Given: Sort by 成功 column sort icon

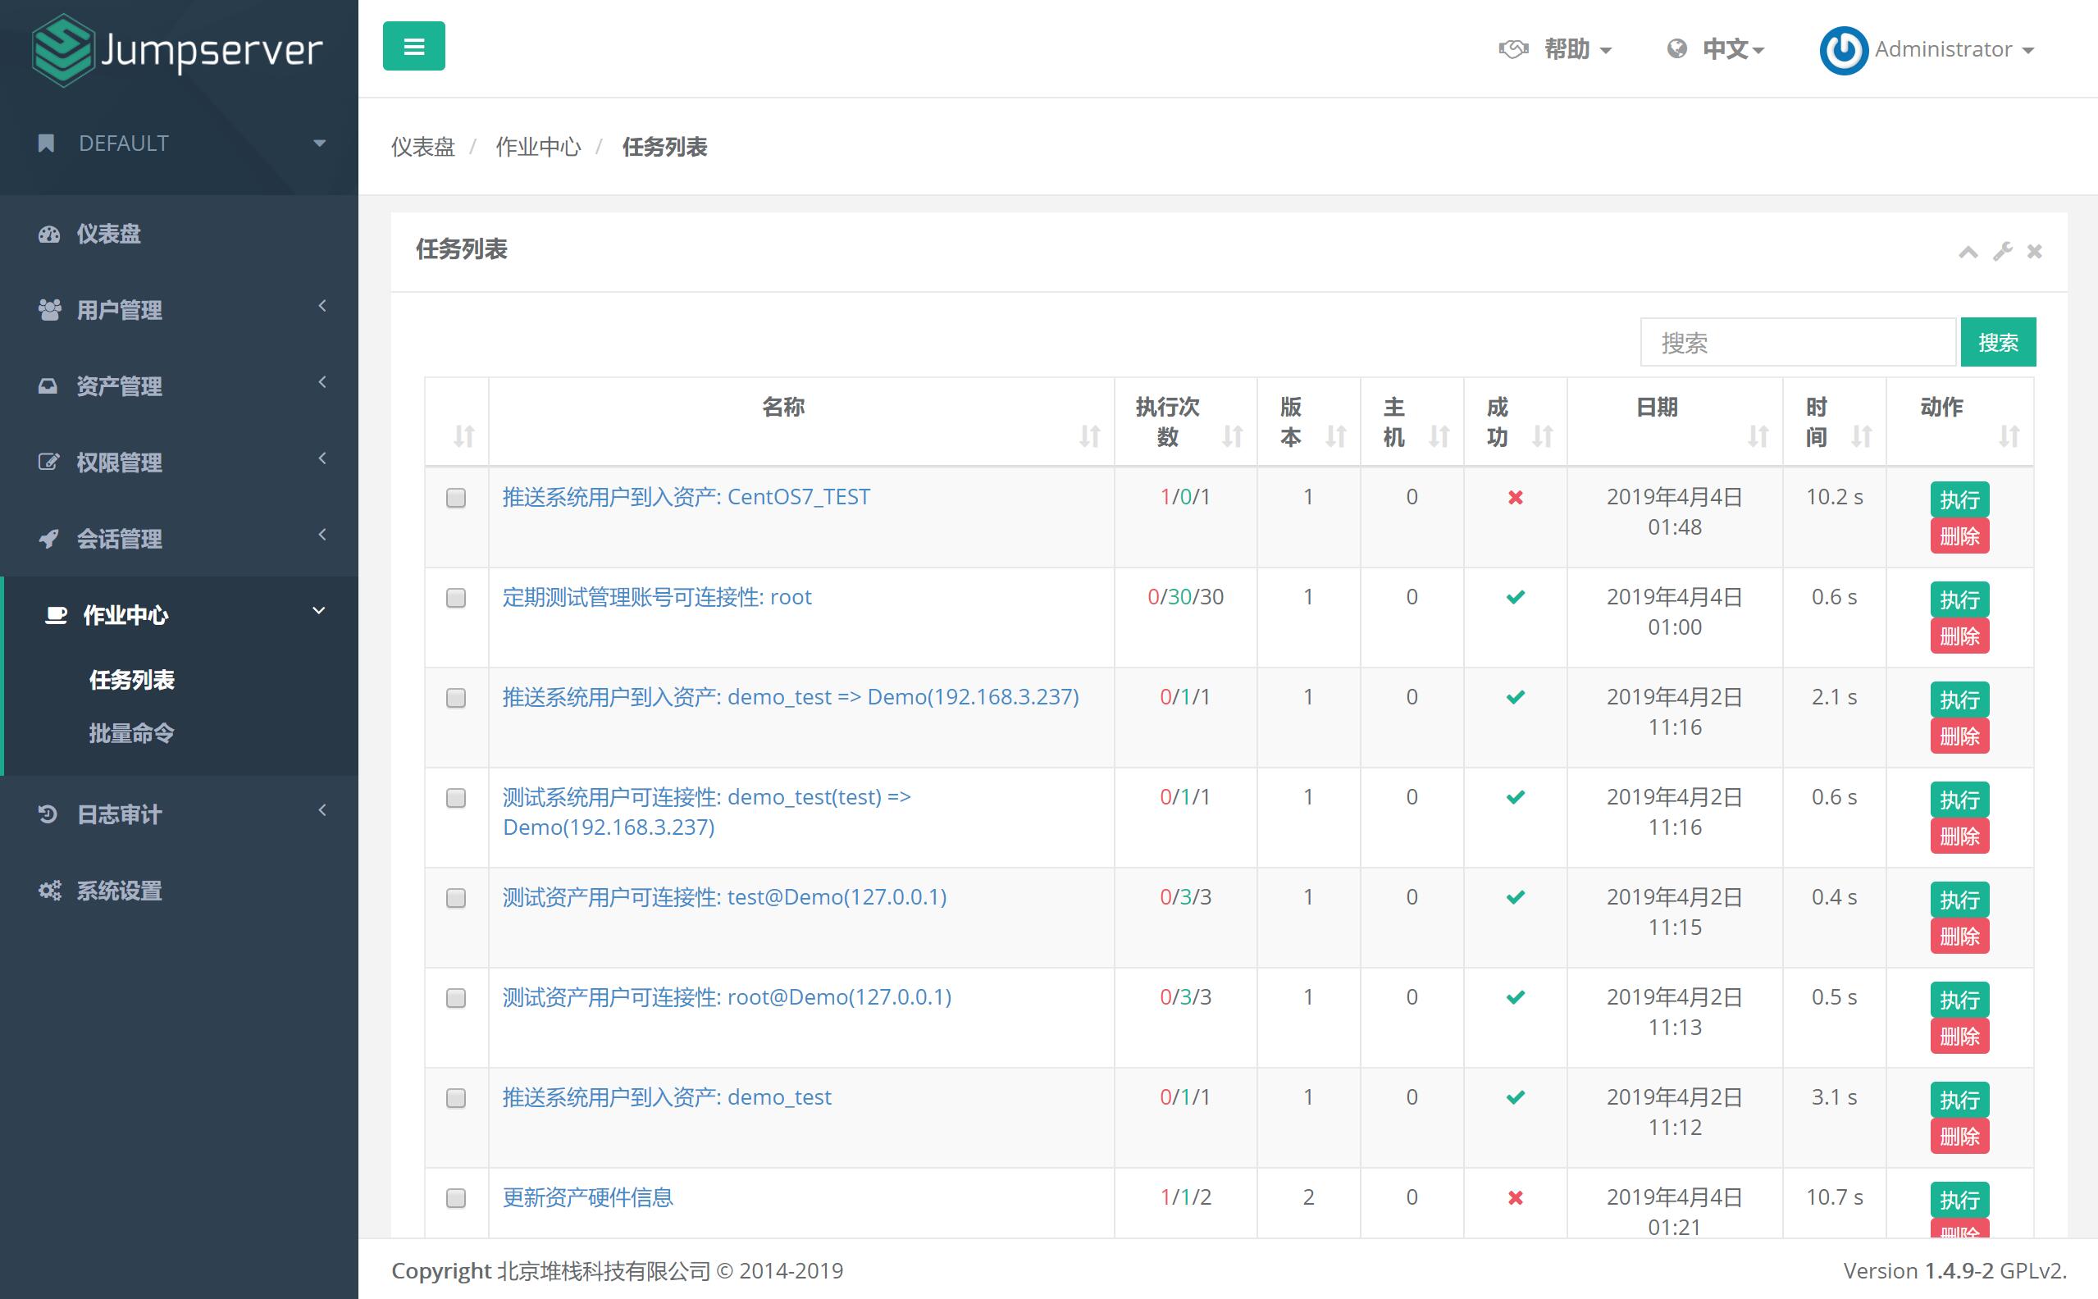Looking at the screenshot, I should coord(1543,436).
